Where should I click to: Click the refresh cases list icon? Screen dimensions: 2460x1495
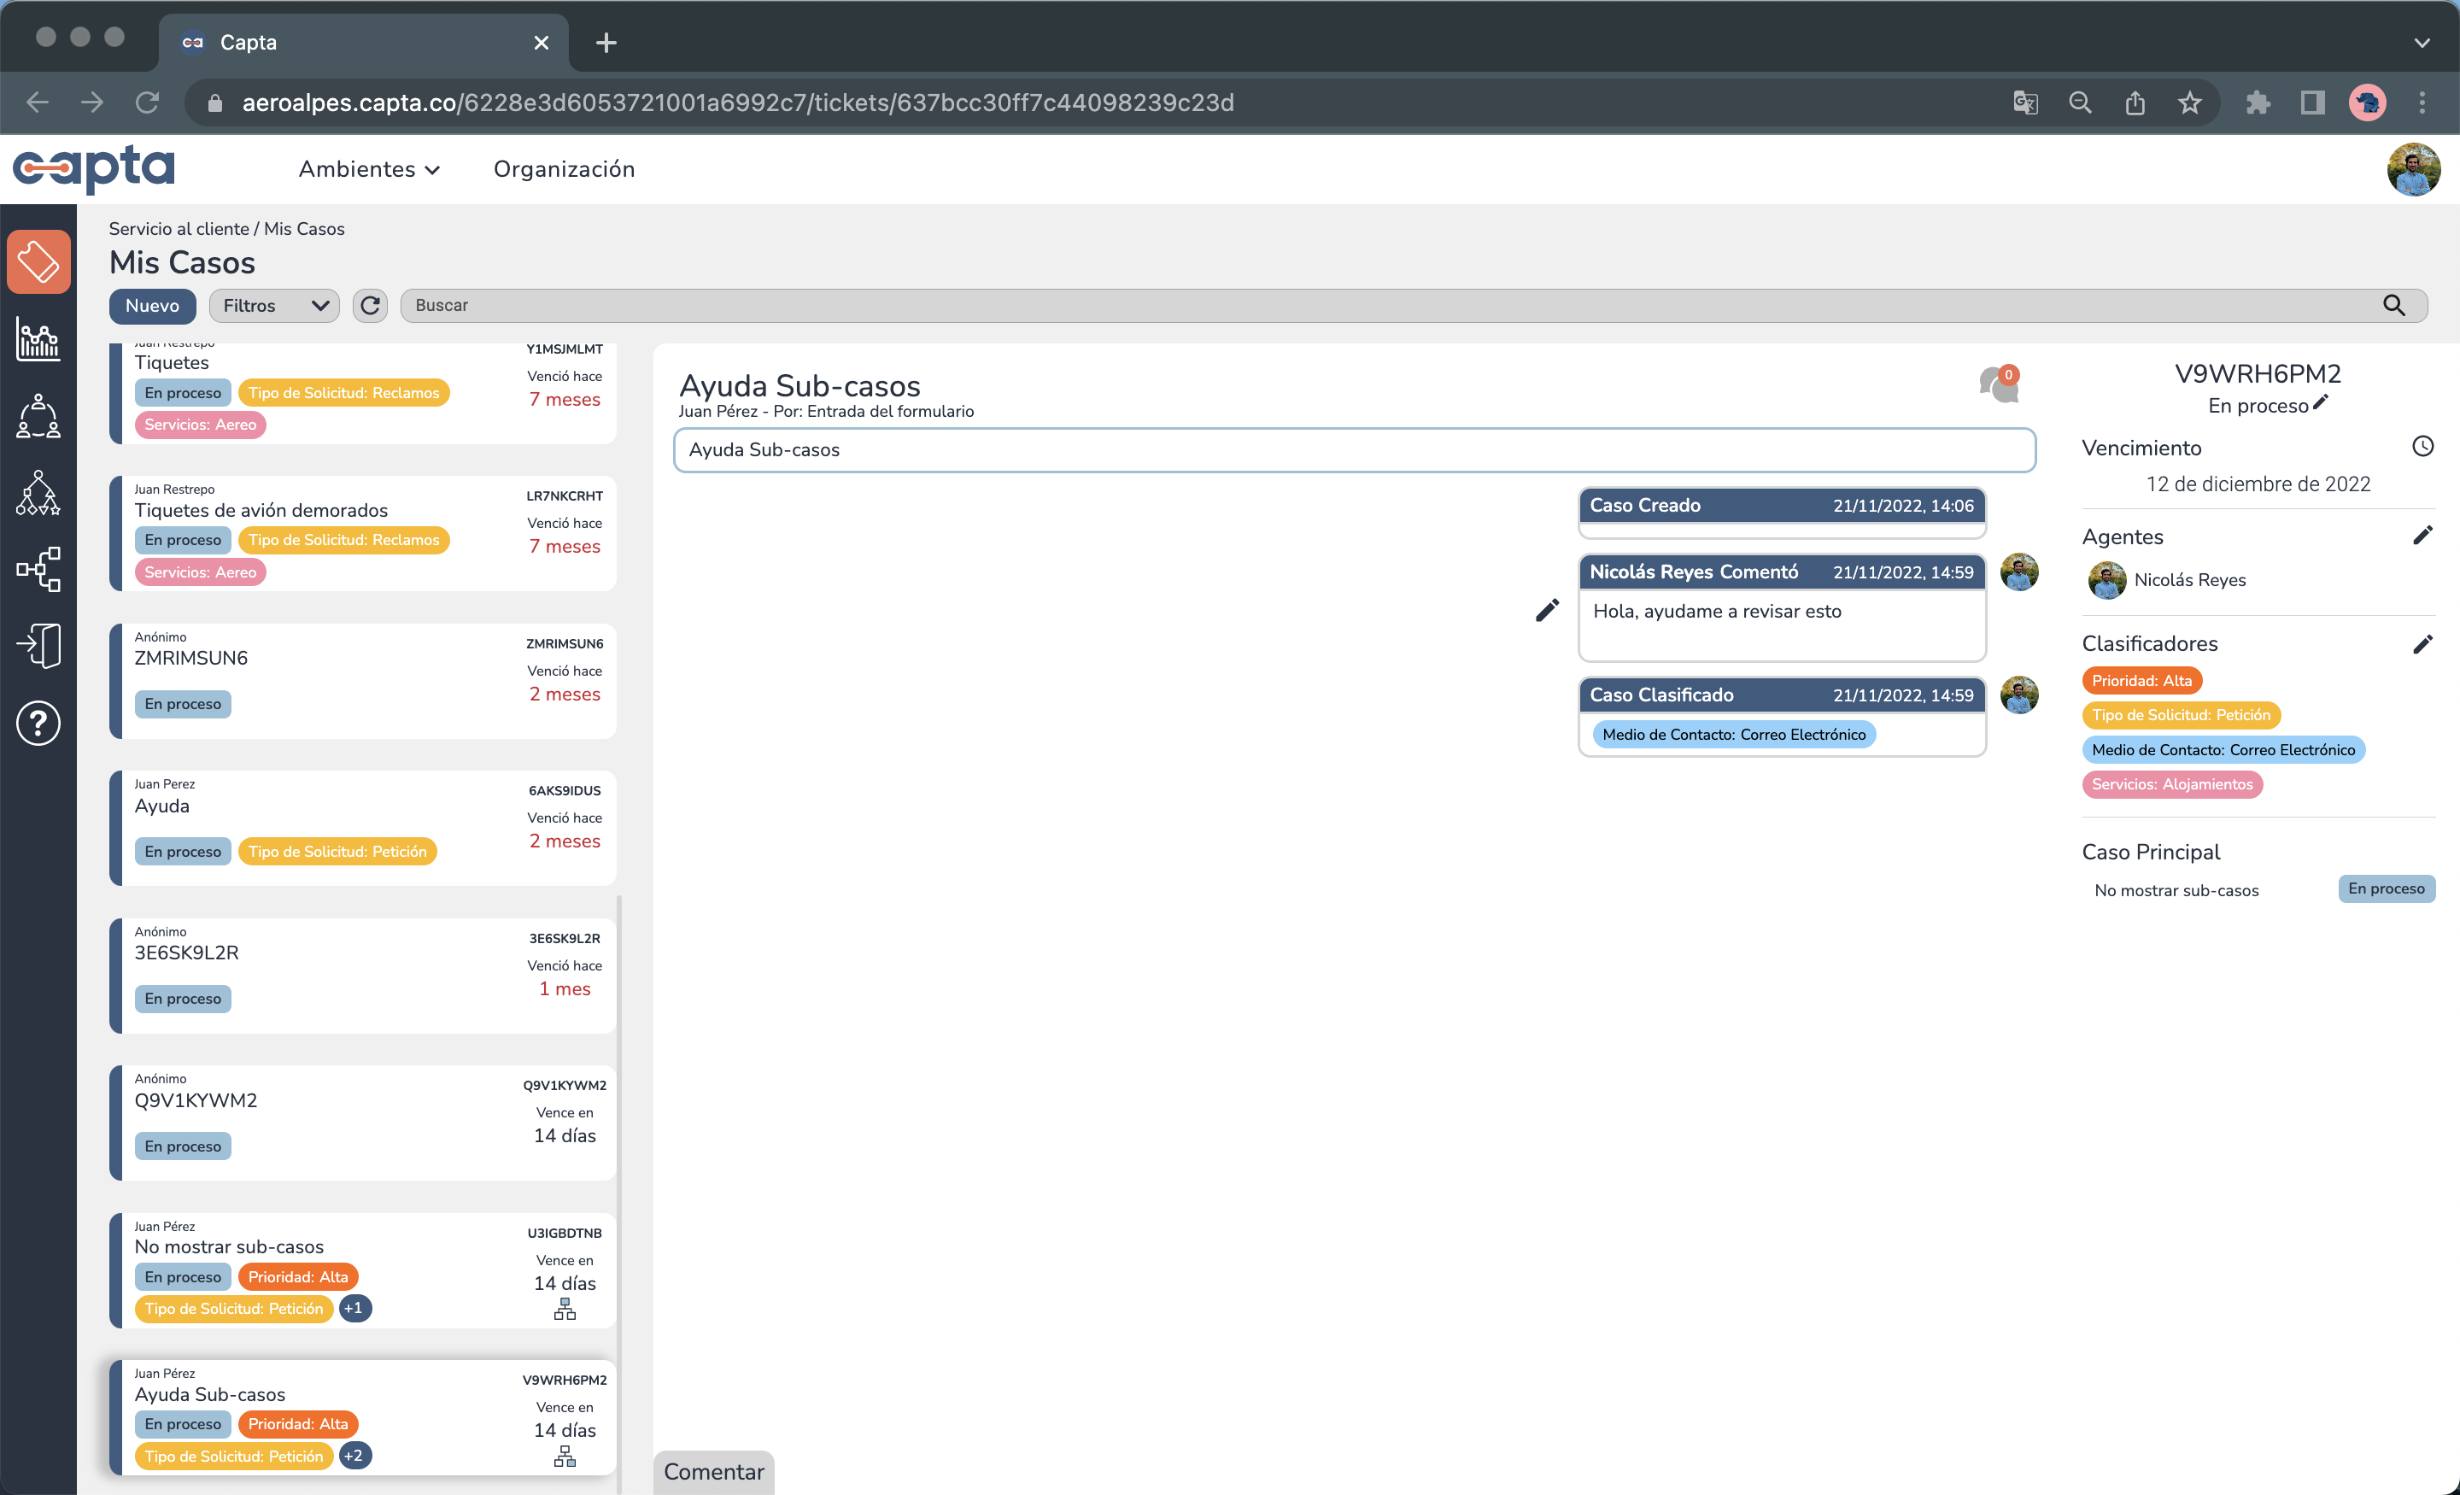(371, 306)
